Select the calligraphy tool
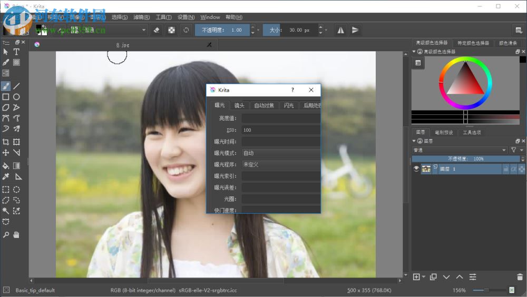 [6, 63]
